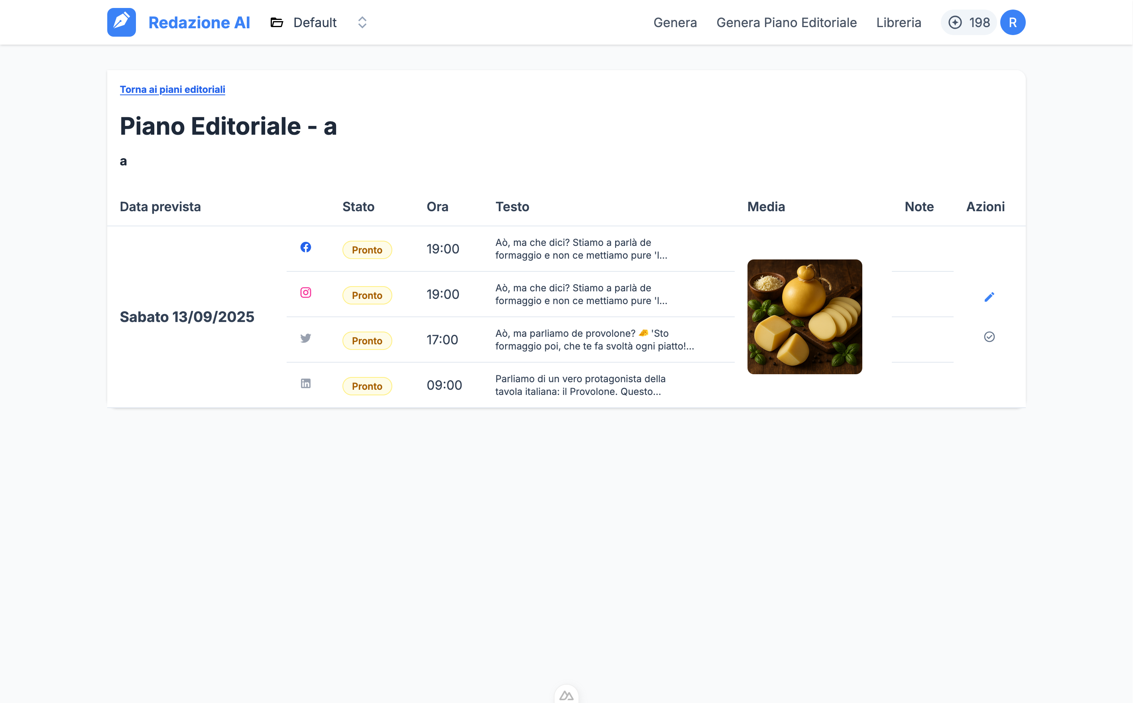Screen dimensions: 1133x703
Task: Open the Libreria section
Action: 898,22
